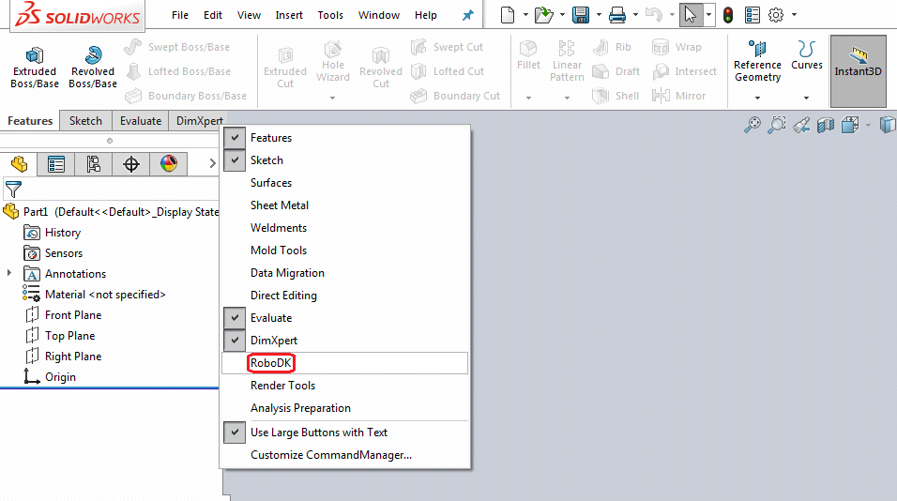Screen dimensions: 897x501
Task: Select the Revolved Boss/Base tool
Action: (93, 67)
